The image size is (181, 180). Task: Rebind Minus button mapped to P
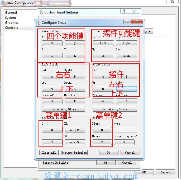(x=102, y=142)
